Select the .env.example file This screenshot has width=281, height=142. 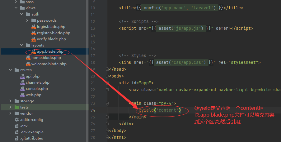[x=32, y=132]
